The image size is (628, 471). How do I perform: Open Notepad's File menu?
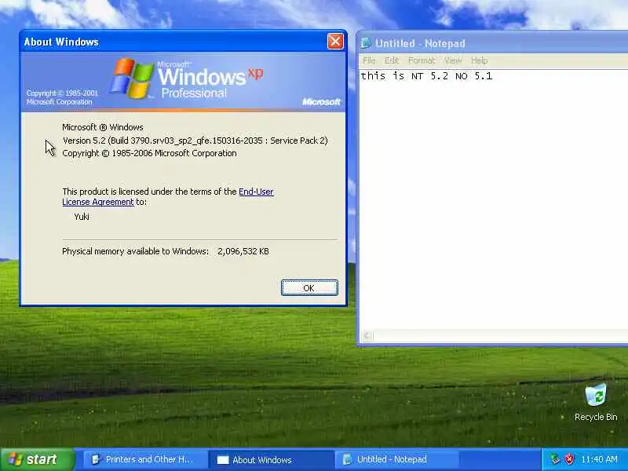coord(369,60)
